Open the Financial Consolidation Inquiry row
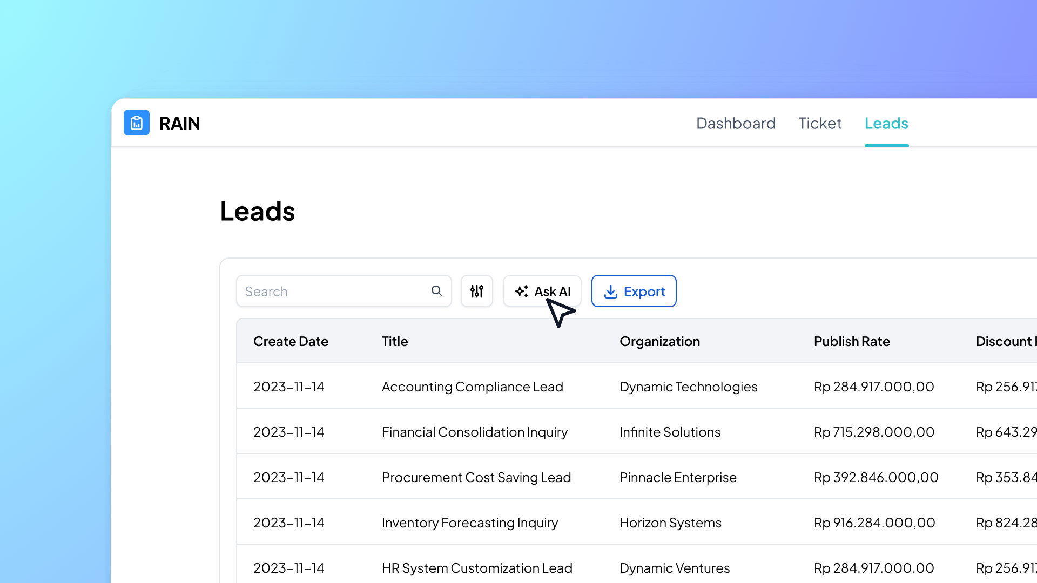 (x=474, y=432)
